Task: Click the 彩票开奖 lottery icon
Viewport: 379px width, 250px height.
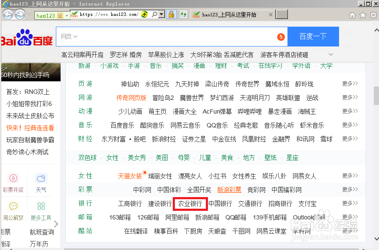Action: (13, 179)
